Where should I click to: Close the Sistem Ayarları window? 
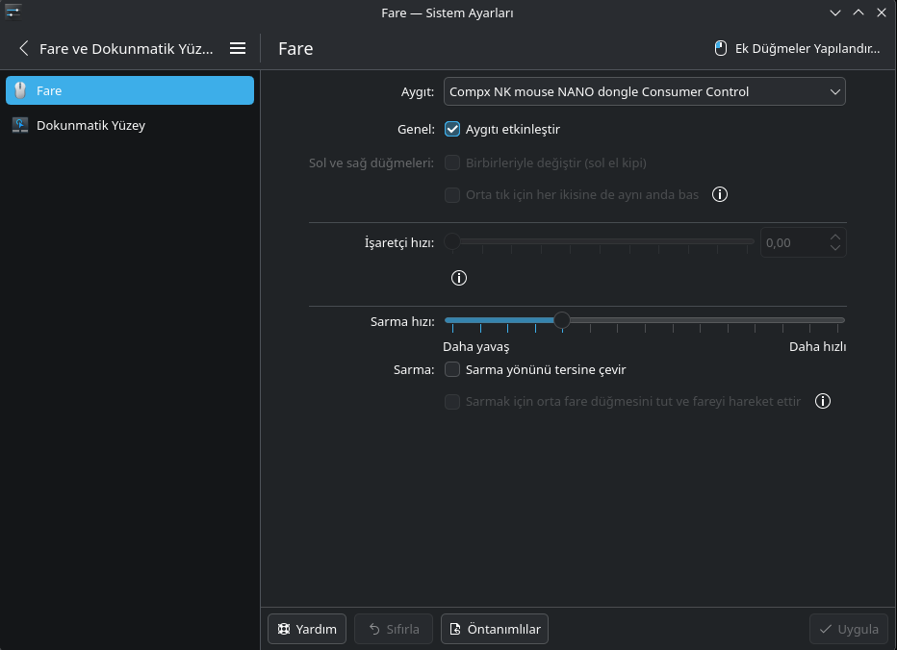point(881,12)
